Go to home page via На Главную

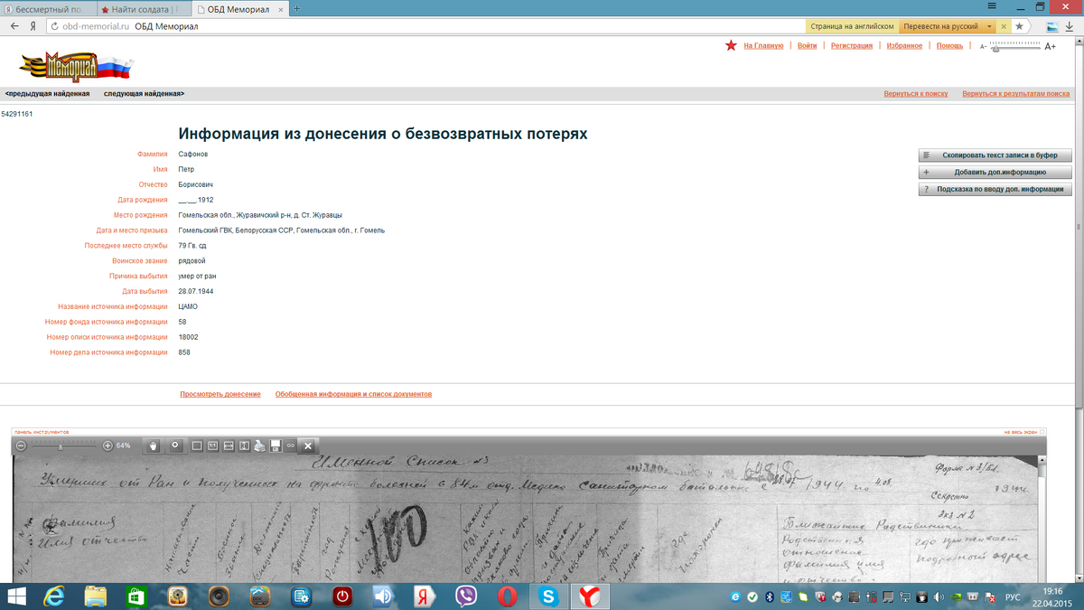click(763, 45)
